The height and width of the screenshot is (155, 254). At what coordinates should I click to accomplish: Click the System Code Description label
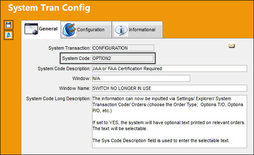coord(64,69)
